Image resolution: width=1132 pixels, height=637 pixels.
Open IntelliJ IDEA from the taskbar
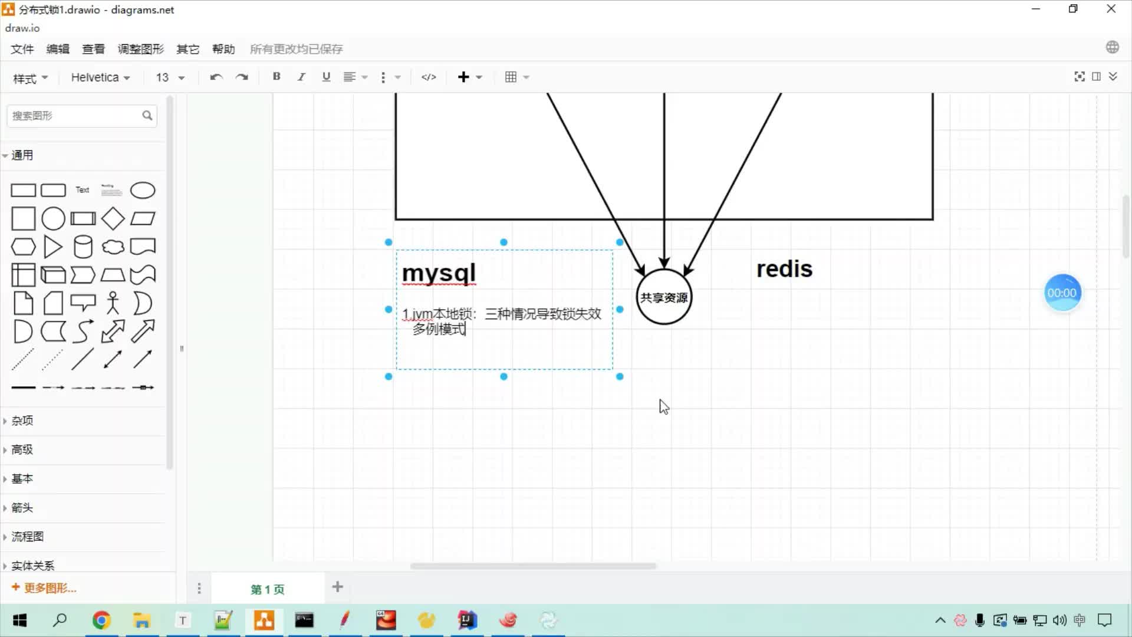tap(467, 620)
